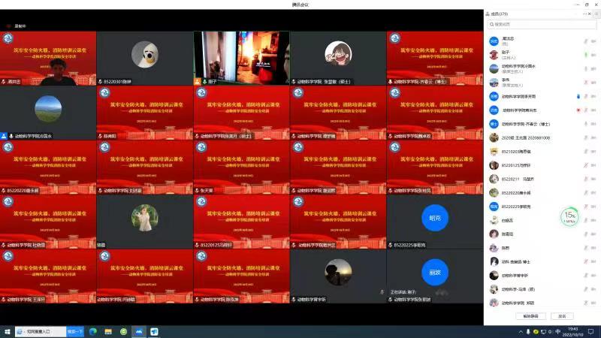The width and height of the screenshot is (601, 338).
Task: Launch Microsoft Edge from the taskbar
Action: [x=93, y=331]
